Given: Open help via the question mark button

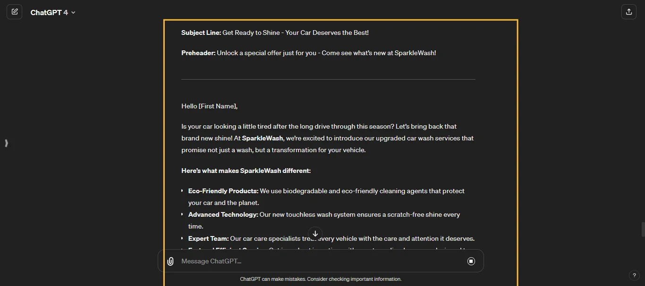Looking at the screenshot, I should point(635,275).
